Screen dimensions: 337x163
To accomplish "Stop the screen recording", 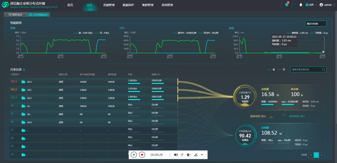I will pyautogui.click(x=142, y=155).
